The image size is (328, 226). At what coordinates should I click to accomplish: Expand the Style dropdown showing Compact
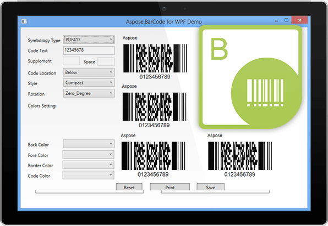click(x=89, y=83)
